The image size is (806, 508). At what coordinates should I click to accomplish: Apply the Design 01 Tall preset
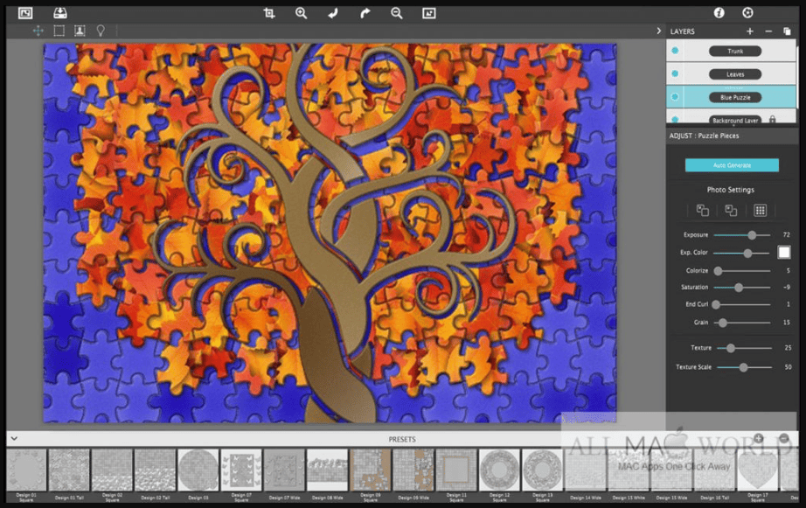pyautogui.click(x=69, y=470)
